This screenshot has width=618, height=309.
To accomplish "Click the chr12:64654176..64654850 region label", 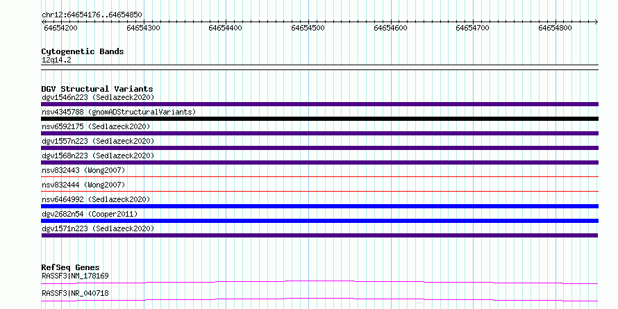I will coord(92,15).
